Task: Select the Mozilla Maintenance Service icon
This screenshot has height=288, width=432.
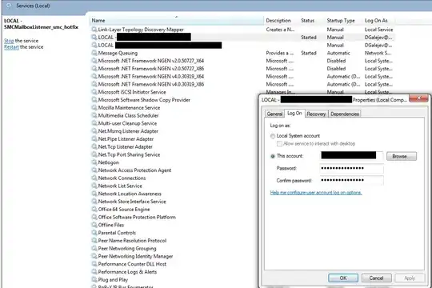Action: coord(94,107)
